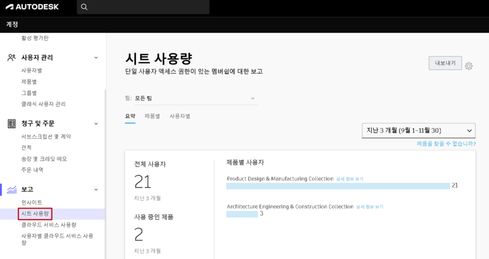
Task: Click the search magnifier icon
Action: 84,7
